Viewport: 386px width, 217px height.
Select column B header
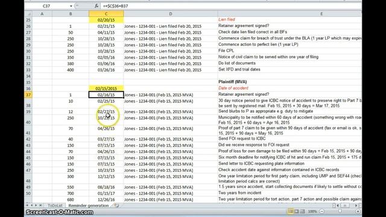pyautogui.click(x=71, y=14)
